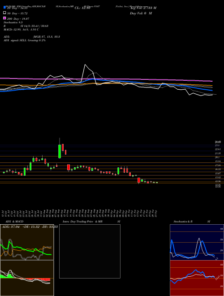This screenshot has height=296, width=224.
Task: Click the 'Stochastics: 8.5' reading
Action: pos(13,22)
